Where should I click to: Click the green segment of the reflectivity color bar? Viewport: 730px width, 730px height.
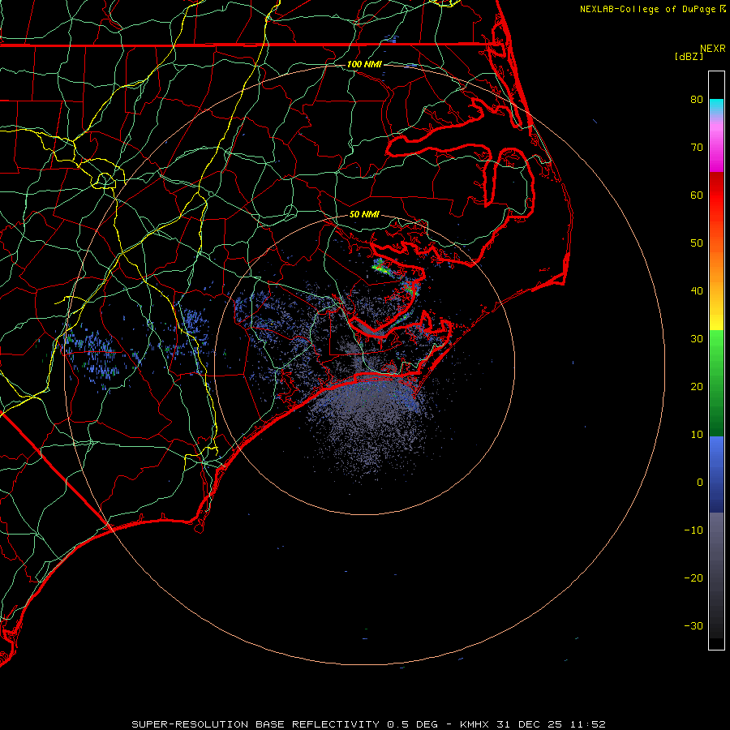(x=716, y=383)
